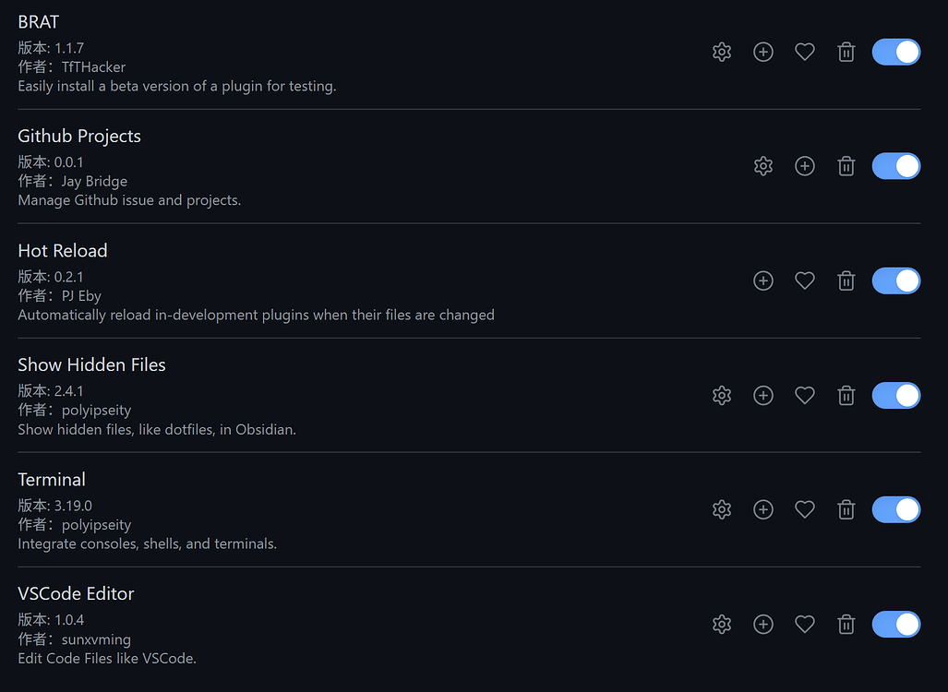Uninstall the BRAT plugin via trash icon
This screenshot has width=948, height=692.
(x=846, y=52)
